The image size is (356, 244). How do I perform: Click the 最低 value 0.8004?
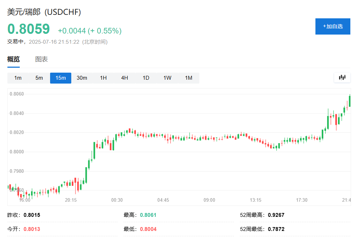(x=148, y=229)
